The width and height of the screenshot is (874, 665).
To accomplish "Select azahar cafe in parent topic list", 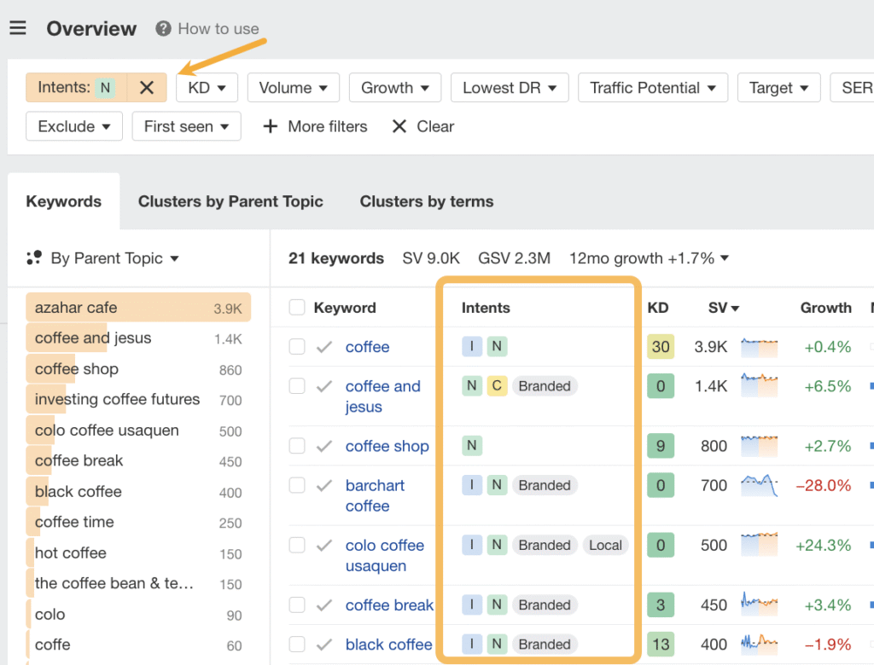I will pos(77,308).
